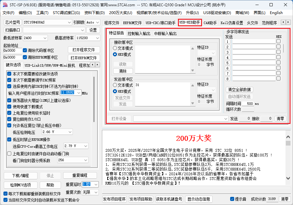Click the STC-ISP app icon in title bar

pos(5,5)
